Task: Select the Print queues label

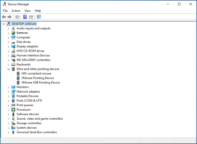Action: point(25,105)
